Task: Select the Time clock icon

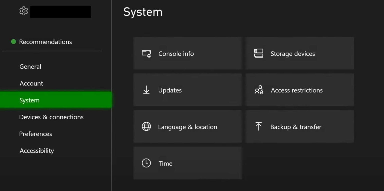Action: 146,163
